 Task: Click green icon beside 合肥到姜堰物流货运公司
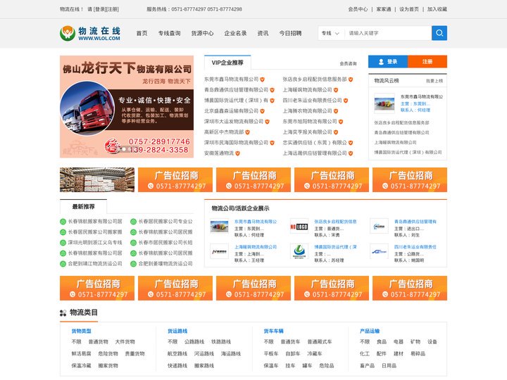133,264
